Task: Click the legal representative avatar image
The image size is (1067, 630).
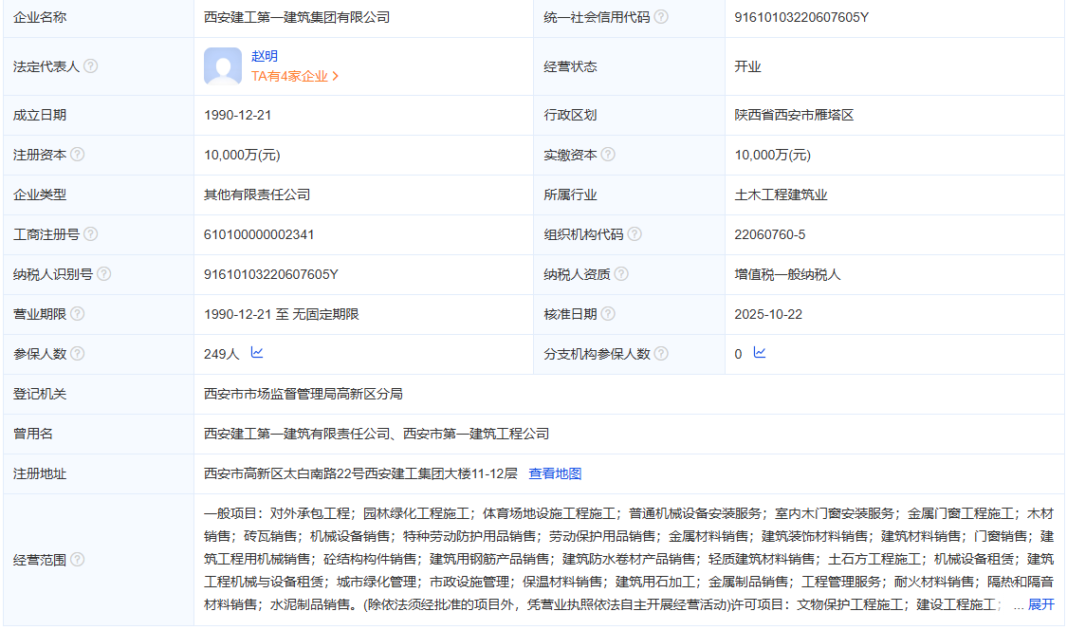Action: pos(223,65)
